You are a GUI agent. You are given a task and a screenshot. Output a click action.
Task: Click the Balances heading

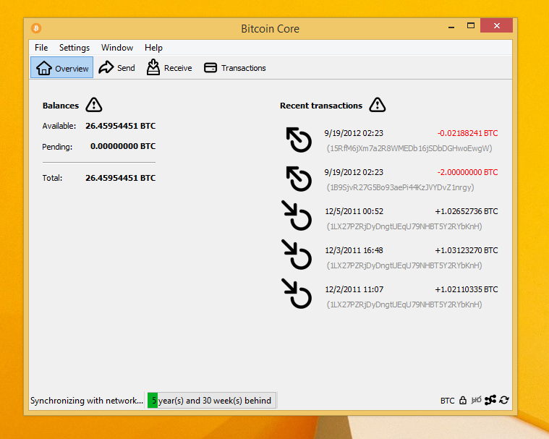click(x=61, y=106)
